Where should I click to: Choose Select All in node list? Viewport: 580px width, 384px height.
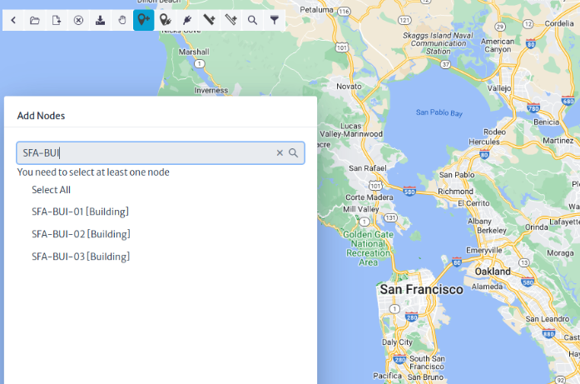coord(51,190)
